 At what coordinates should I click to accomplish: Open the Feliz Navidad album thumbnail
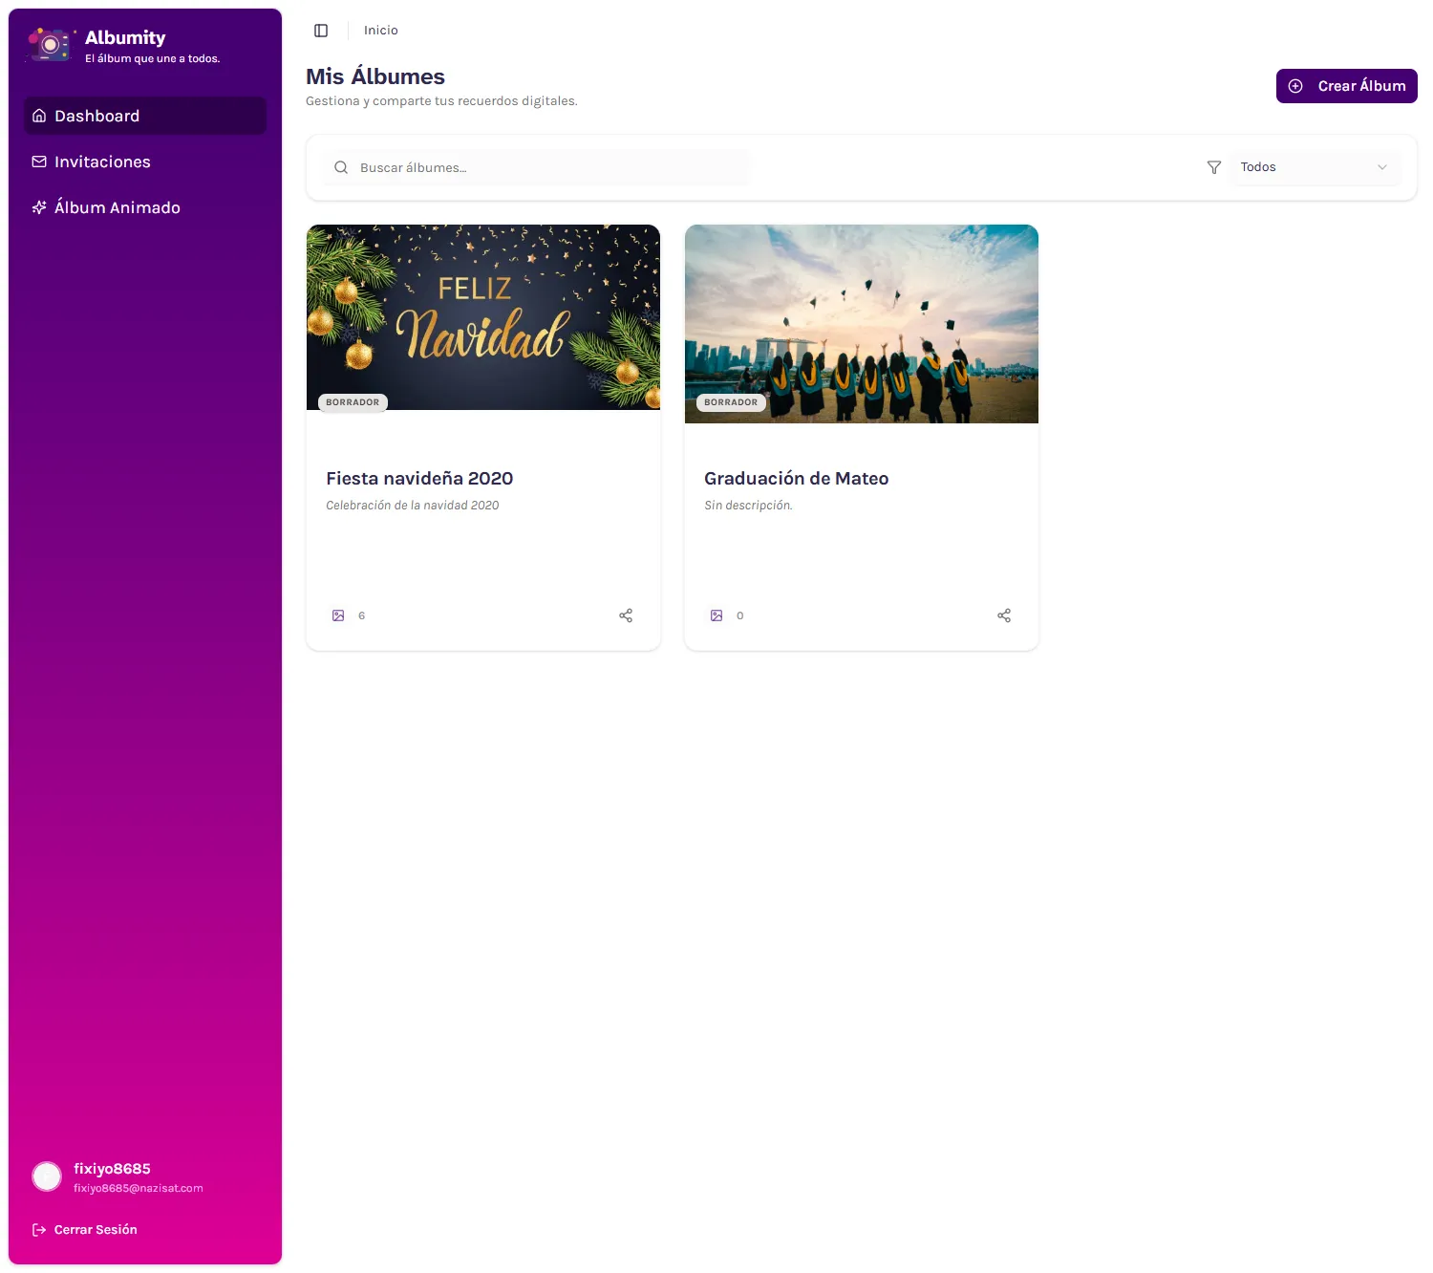[x=483, y=317]
